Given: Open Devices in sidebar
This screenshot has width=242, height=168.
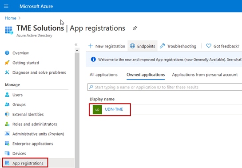Looking at the screenshot, I should pos(19,153).
